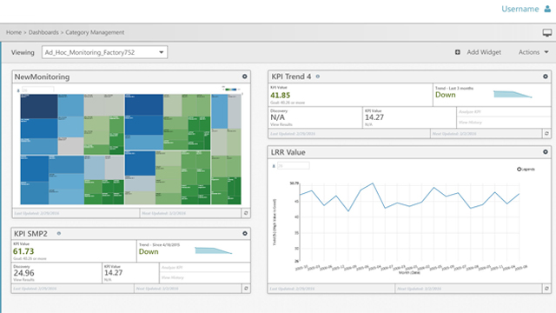Click the LRR Value filter input field

pyautogui.click(x=294, y=166)
